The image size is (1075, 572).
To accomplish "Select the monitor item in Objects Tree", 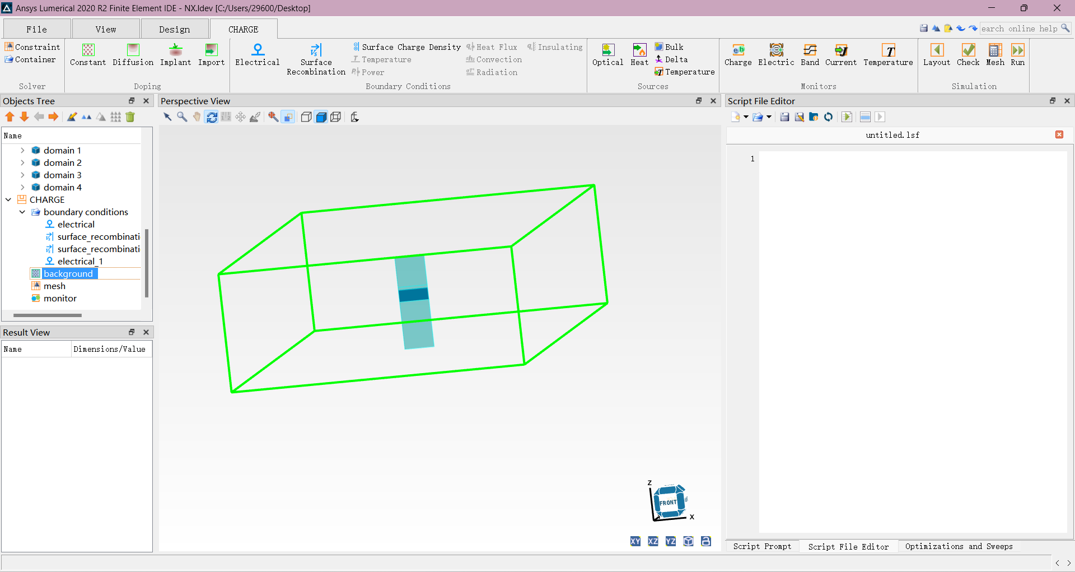I will coord(60,299).
